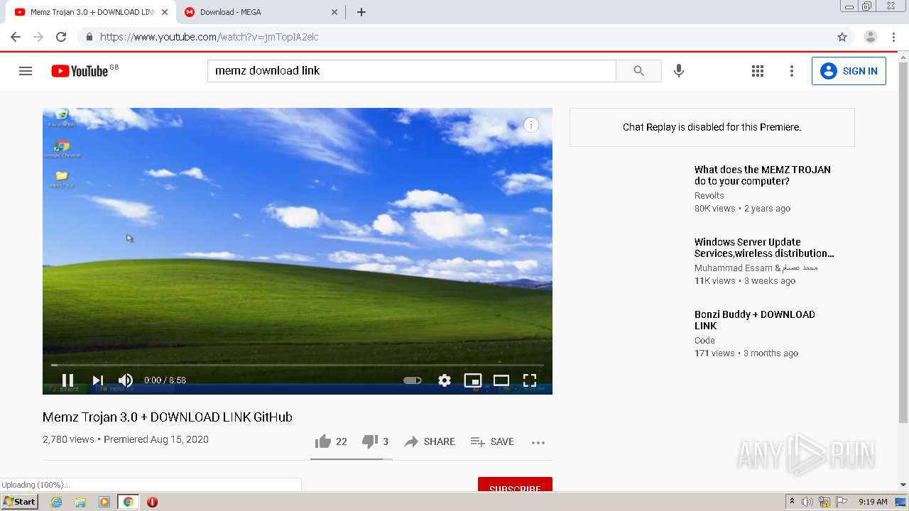Click the page scrollbar down arrow
Viewport: 909px width, 511px height.
(x=903, y=485)
